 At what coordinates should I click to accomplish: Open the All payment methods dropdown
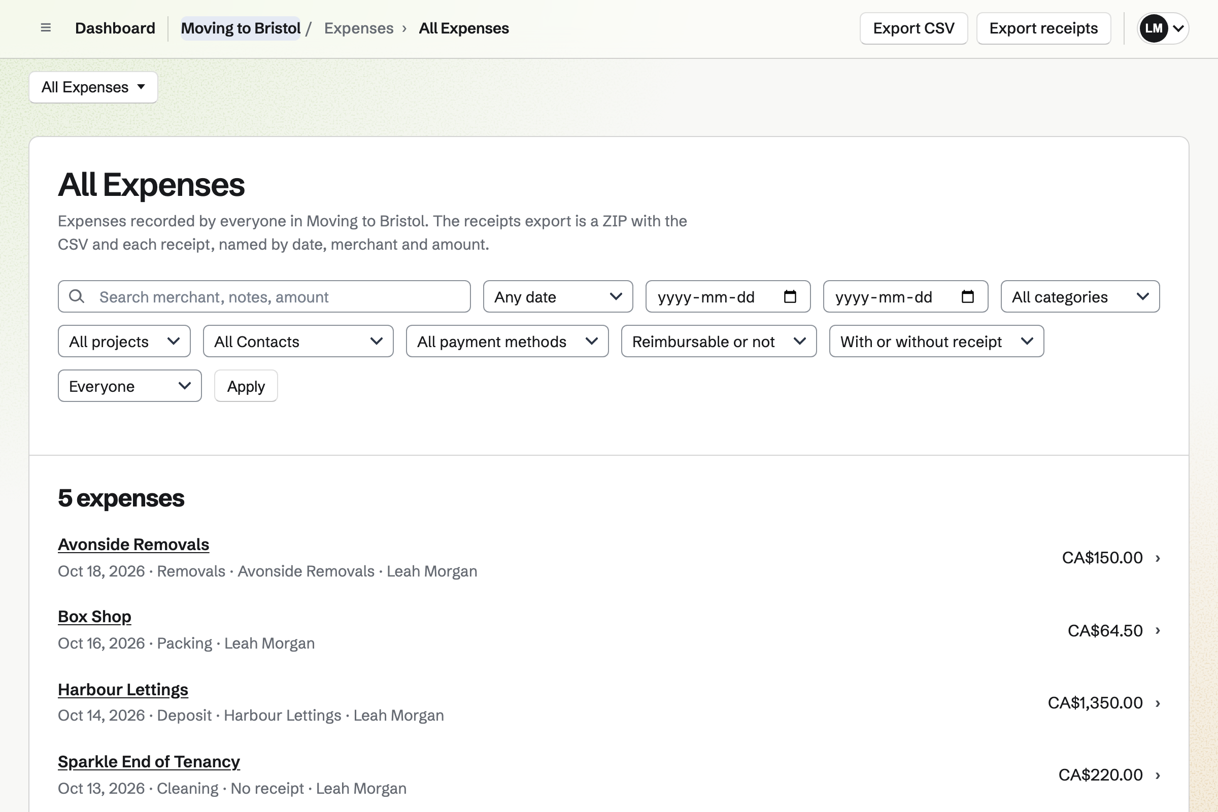click(507, 341)
